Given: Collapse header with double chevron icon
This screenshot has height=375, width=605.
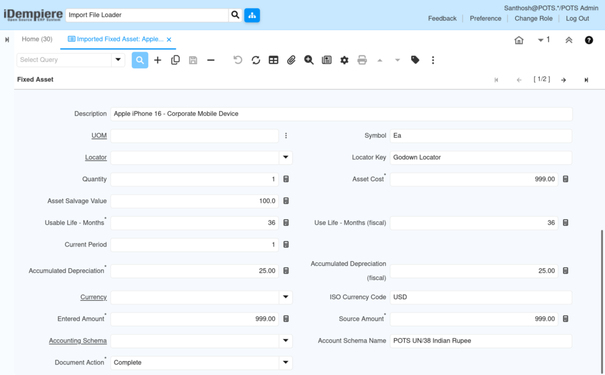Looking at the screenshot, I should click(569, 40).
